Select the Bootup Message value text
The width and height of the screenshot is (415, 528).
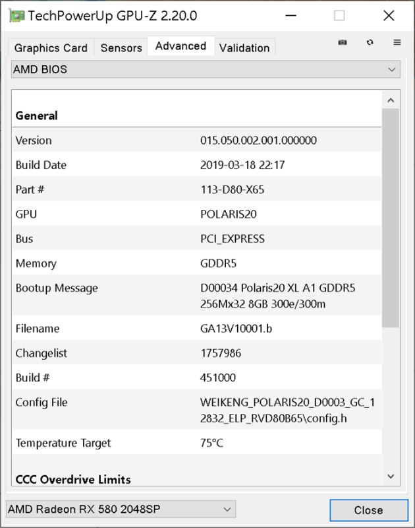(277, 296)
